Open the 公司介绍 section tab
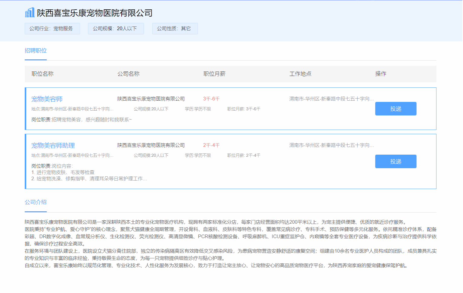 point(36,202)
